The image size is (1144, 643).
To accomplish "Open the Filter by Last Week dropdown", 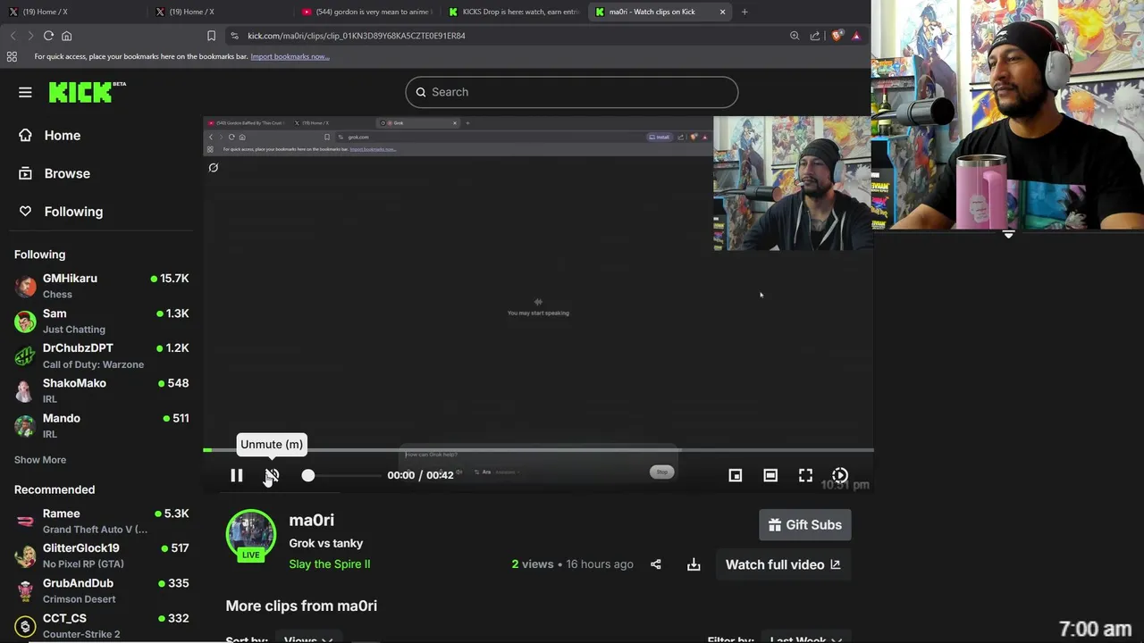I will (x=805, y=639).
